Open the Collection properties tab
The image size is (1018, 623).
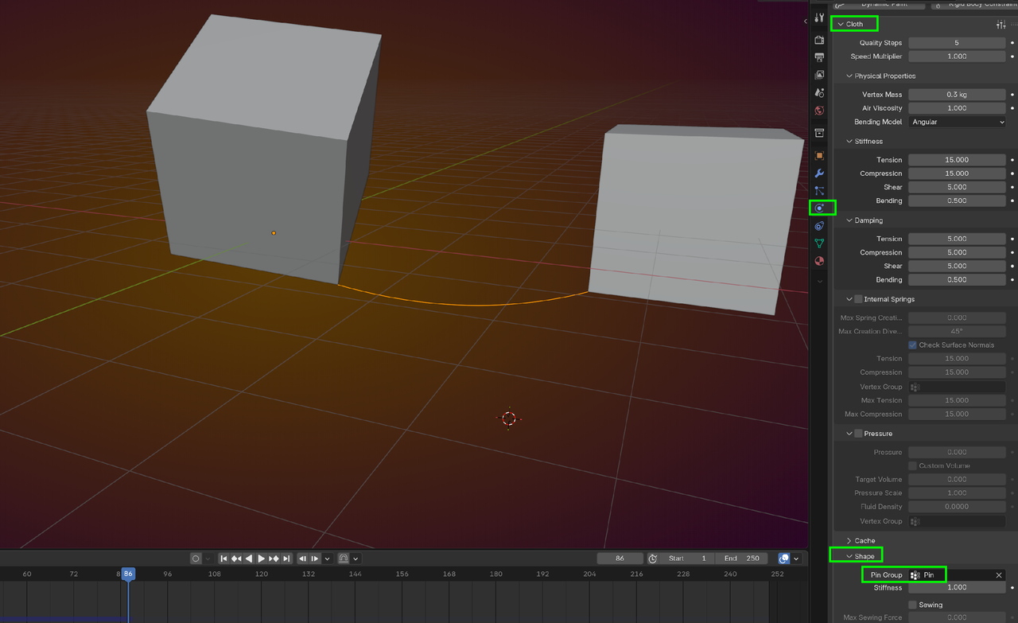[819, 133]
